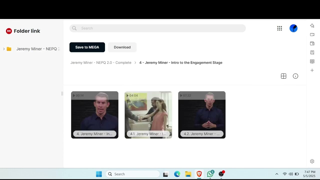The height and width of the screenshot is (180, 320).
Task: Click the battery tray icon
Action: point(297,174)
